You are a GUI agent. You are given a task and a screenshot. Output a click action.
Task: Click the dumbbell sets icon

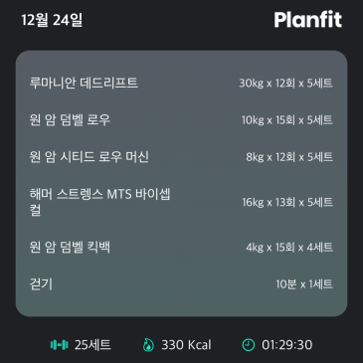pyautogui.click(x=59, y=345)
